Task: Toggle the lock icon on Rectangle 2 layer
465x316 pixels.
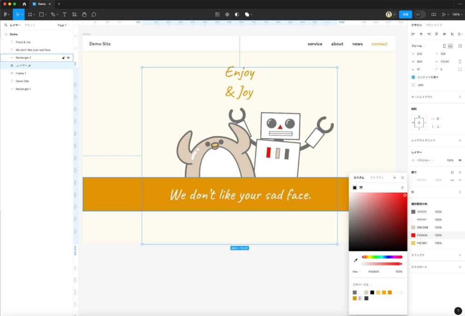Action: (x=64, y=58)
